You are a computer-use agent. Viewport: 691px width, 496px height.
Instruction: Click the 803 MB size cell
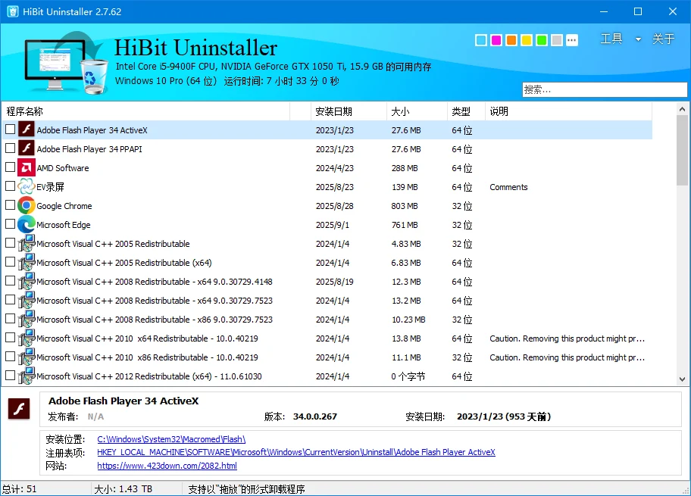[404, 206]
